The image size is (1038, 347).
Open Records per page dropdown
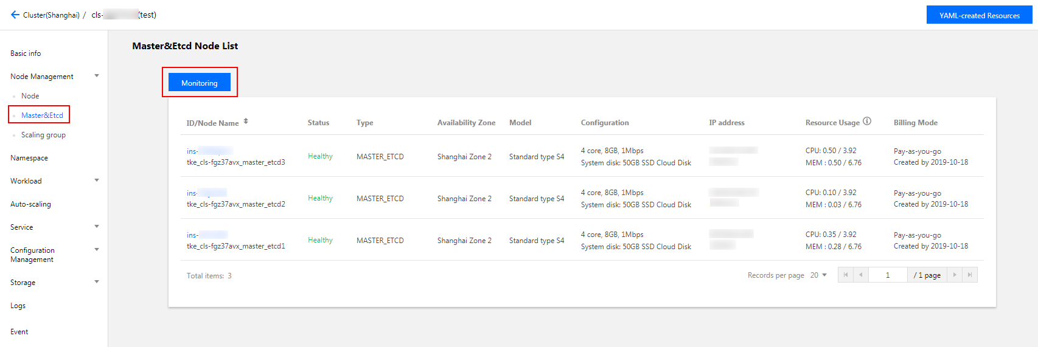point(818,275)
